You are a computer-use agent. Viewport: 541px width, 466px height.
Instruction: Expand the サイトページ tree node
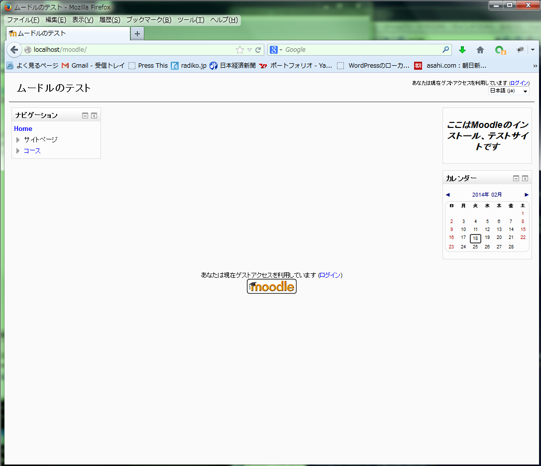coord(18,140)
